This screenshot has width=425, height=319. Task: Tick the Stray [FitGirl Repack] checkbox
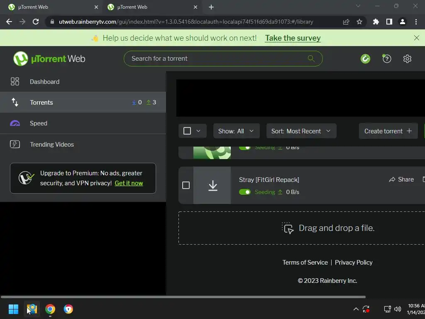(x=186, y=185)
